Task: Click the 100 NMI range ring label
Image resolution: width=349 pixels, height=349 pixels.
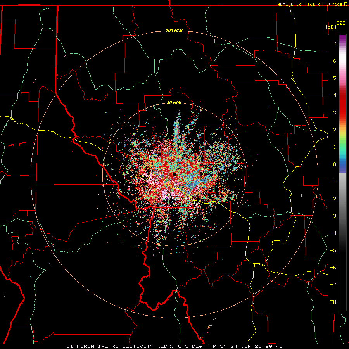Action: pyautogui.click(x=174, y=31)
